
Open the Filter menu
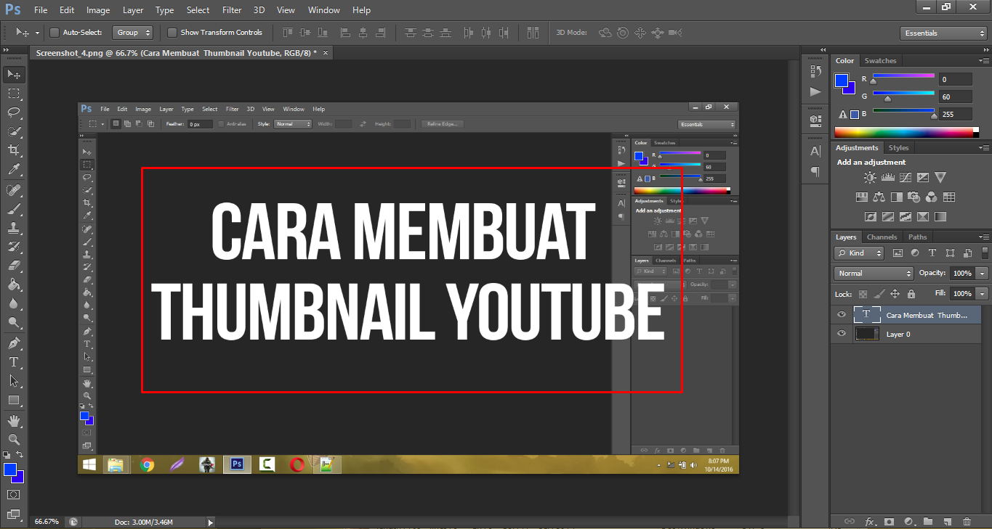click(x=231, y=9)
